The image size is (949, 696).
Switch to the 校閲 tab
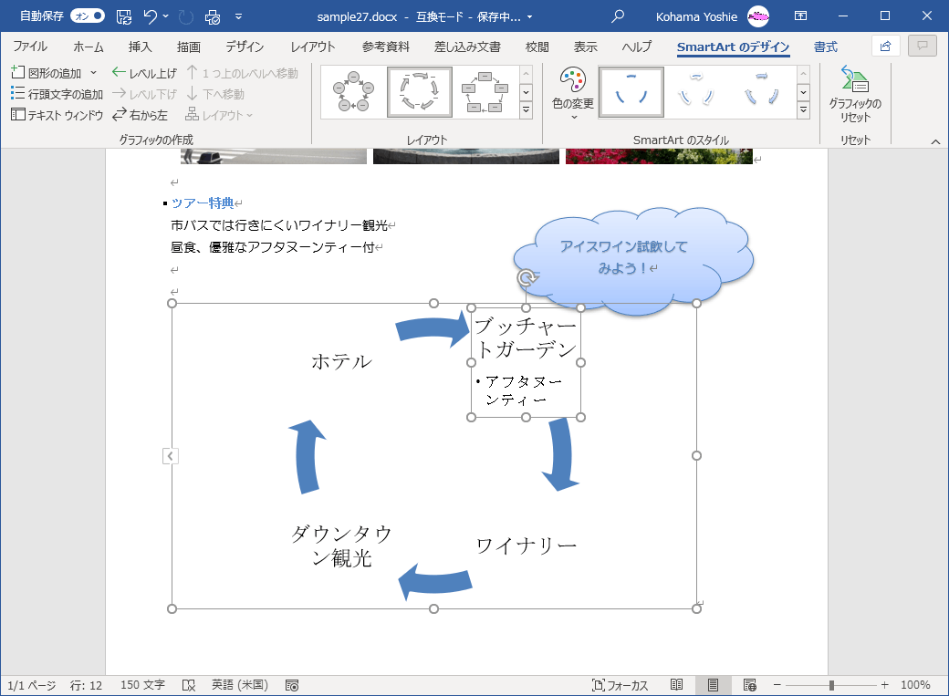(537, 47)
